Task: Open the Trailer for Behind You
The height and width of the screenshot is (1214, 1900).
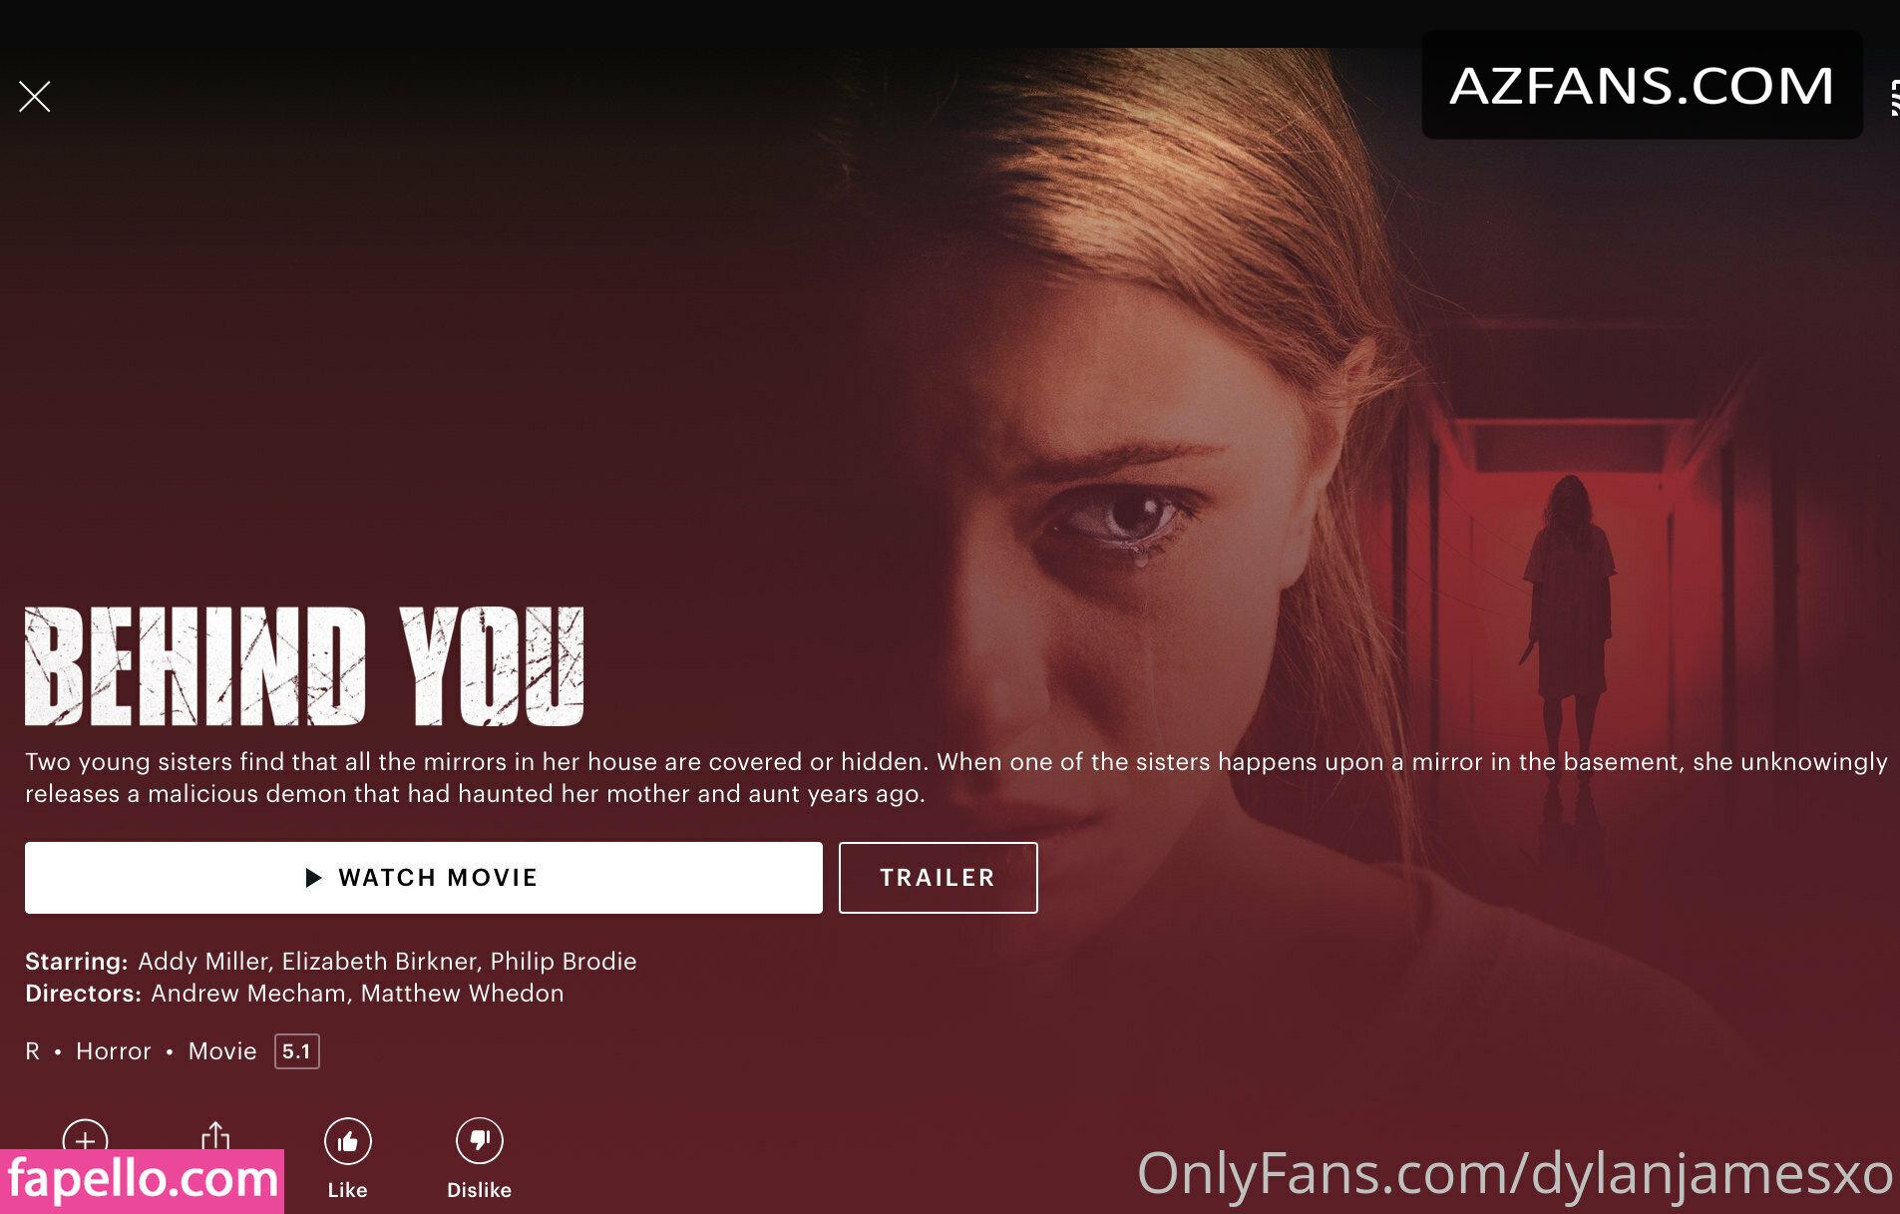Action: click(939, 878)
